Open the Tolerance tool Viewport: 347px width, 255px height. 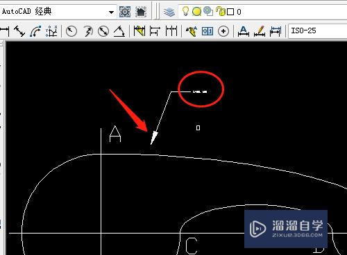click(x=208, y=31)
